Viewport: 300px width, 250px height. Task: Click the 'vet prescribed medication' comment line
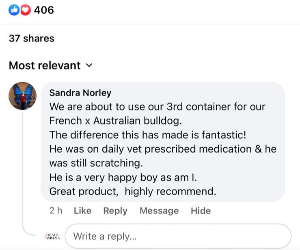point(162,149)
